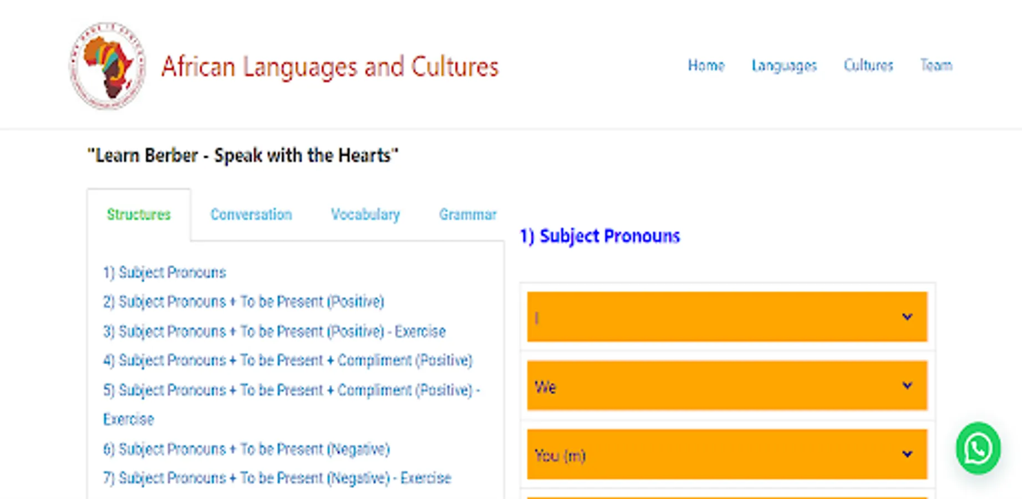Screen dimensions: 1022x499
Task: Open lesson 4 Compliment (Positive) link
Action: coord(288,361)
